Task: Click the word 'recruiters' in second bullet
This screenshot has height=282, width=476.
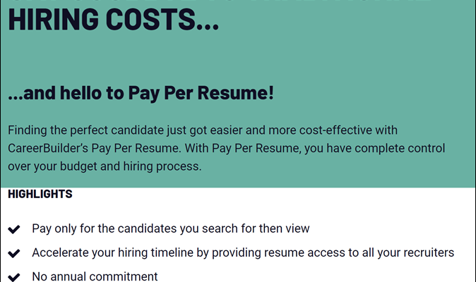Action: [x=427, y=252]
